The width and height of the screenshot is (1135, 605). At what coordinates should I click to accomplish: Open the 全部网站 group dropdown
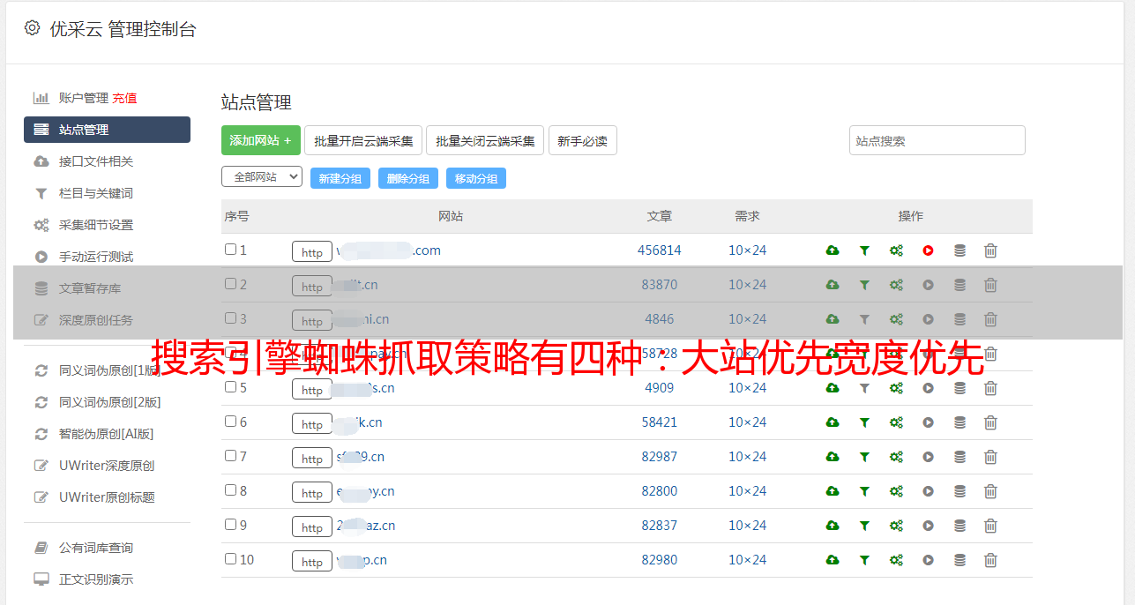(x=262, y=177)
